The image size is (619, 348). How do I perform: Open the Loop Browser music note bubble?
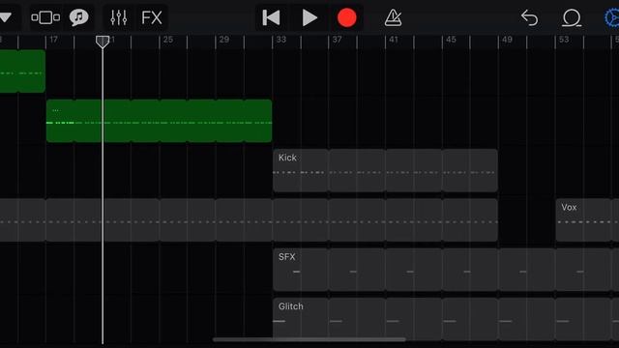(x=79, y=17)
